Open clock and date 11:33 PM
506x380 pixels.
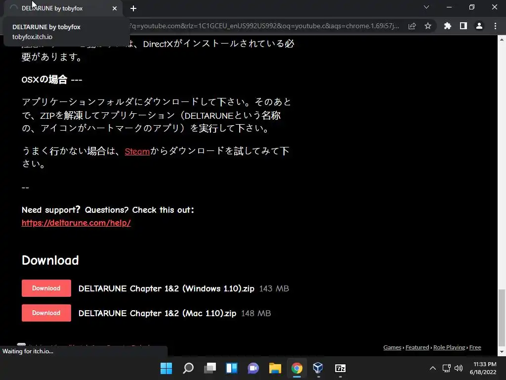tap(483, 368)
